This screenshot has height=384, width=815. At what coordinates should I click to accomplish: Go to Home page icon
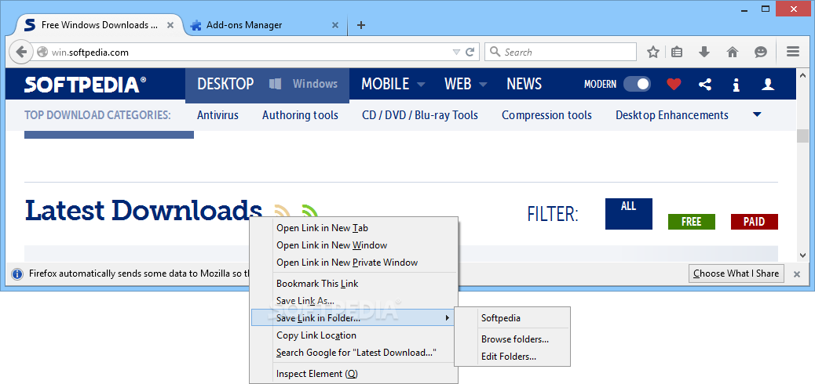(733, 52)
